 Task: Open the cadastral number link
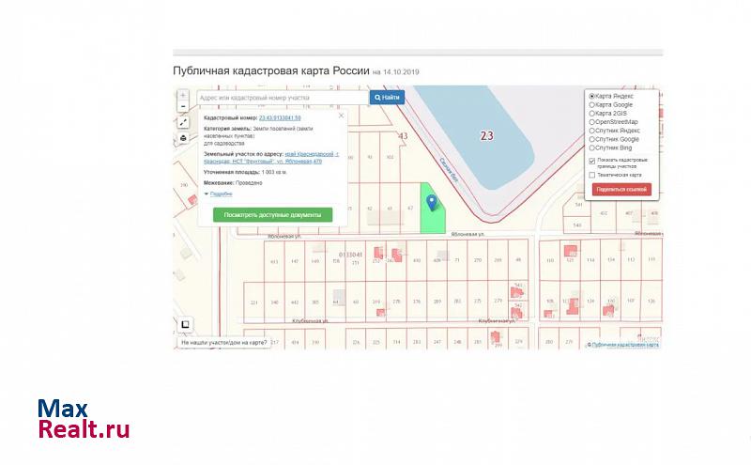[280, 117]
